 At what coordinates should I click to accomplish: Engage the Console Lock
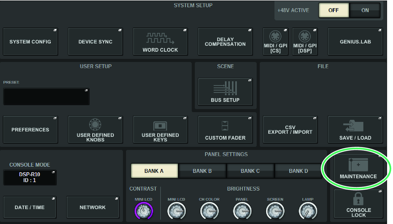(358, 204)
